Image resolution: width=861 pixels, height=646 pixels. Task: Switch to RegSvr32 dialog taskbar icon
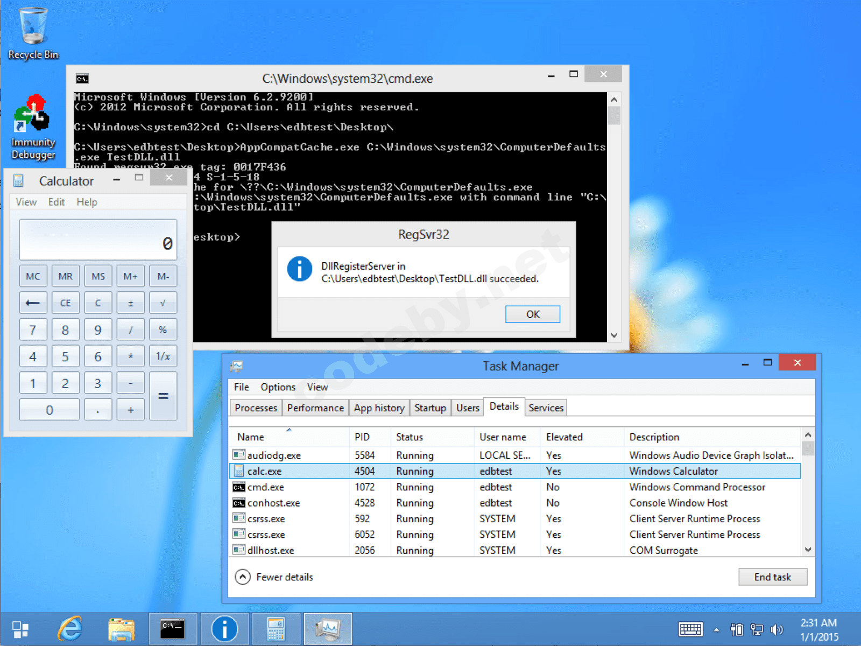tap(224, 628)
